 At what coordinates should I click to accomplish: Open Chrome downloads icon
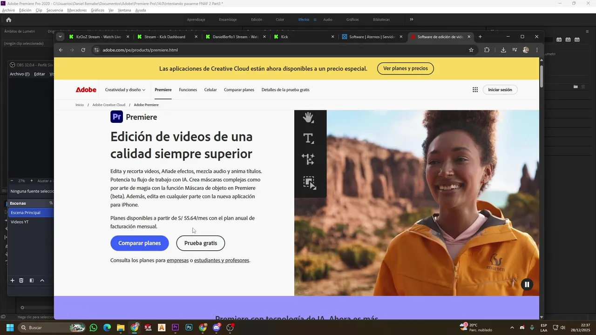503,50
